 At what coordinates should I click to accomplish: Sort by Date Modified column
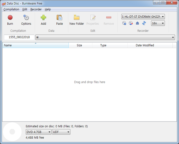pyautogui.click(x=150, y=45)
